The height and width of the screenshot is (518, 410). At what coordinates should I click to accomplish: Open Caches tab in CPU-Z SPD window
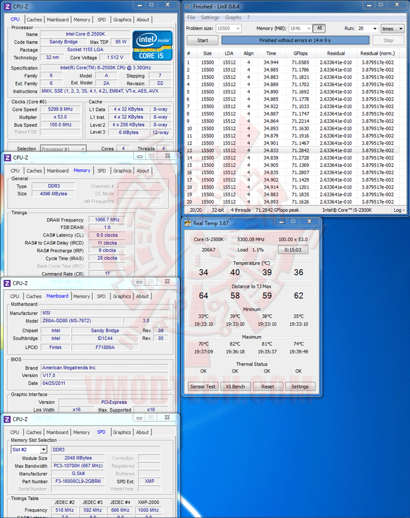[34, 432]
